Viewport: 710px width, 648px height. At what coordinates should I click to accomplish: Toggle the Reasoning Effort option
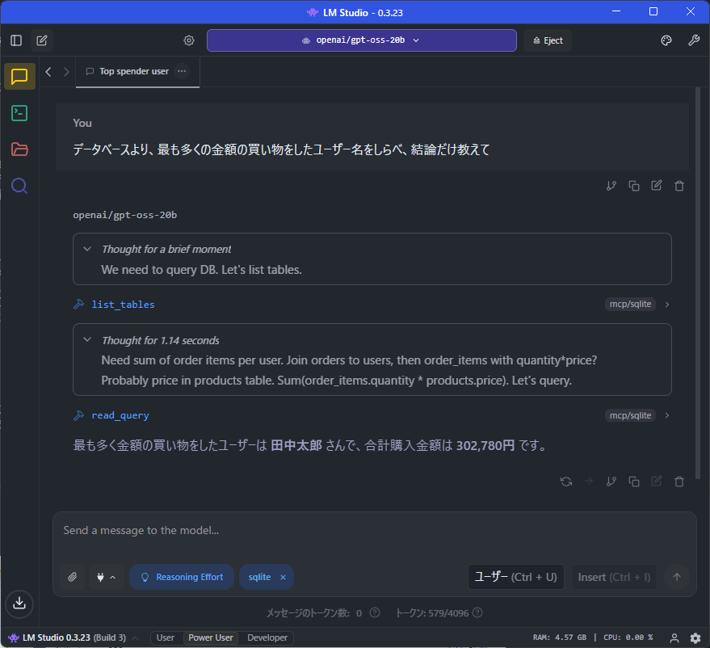click(182, 577)
